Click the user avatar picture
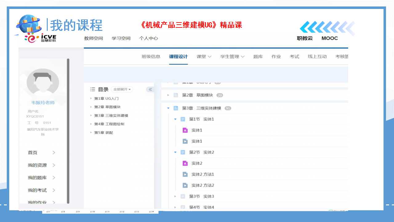This screenshot has width=394, height=222. click(x=43, y=83)
